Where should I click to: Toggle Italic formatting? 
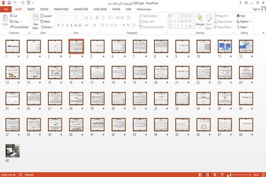coord(63,25)
